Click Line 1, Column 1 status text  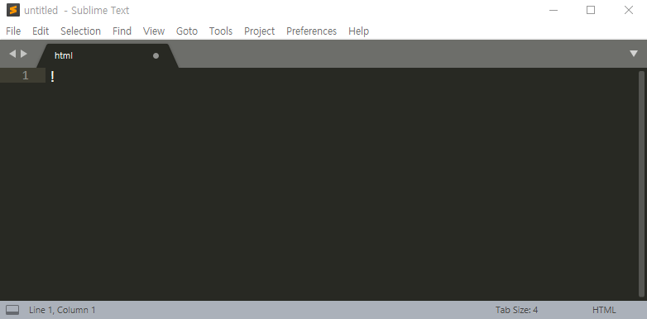tap(62, 310)
